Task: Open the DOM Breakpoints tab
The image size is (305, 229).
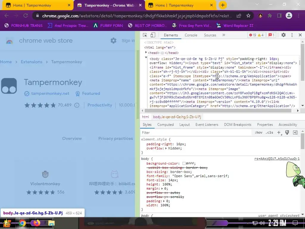Action: pyautogui.click(x=237, y=125)
